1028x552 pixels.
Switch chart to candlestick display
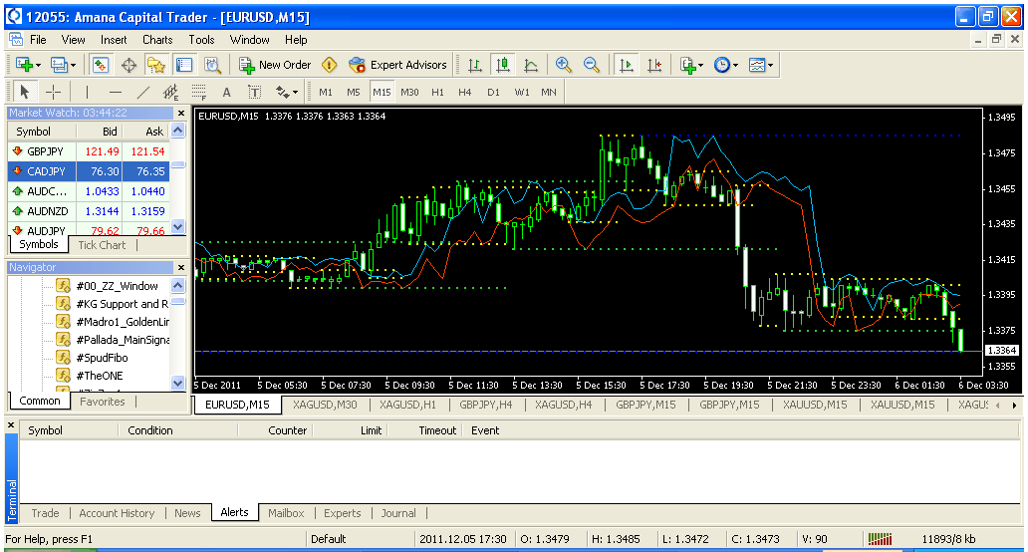[503, 65]
